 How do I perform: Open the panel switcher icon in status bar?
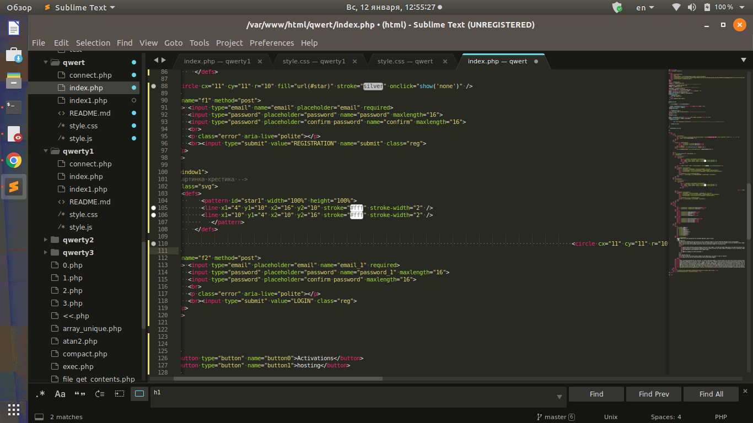click(39, 417)
